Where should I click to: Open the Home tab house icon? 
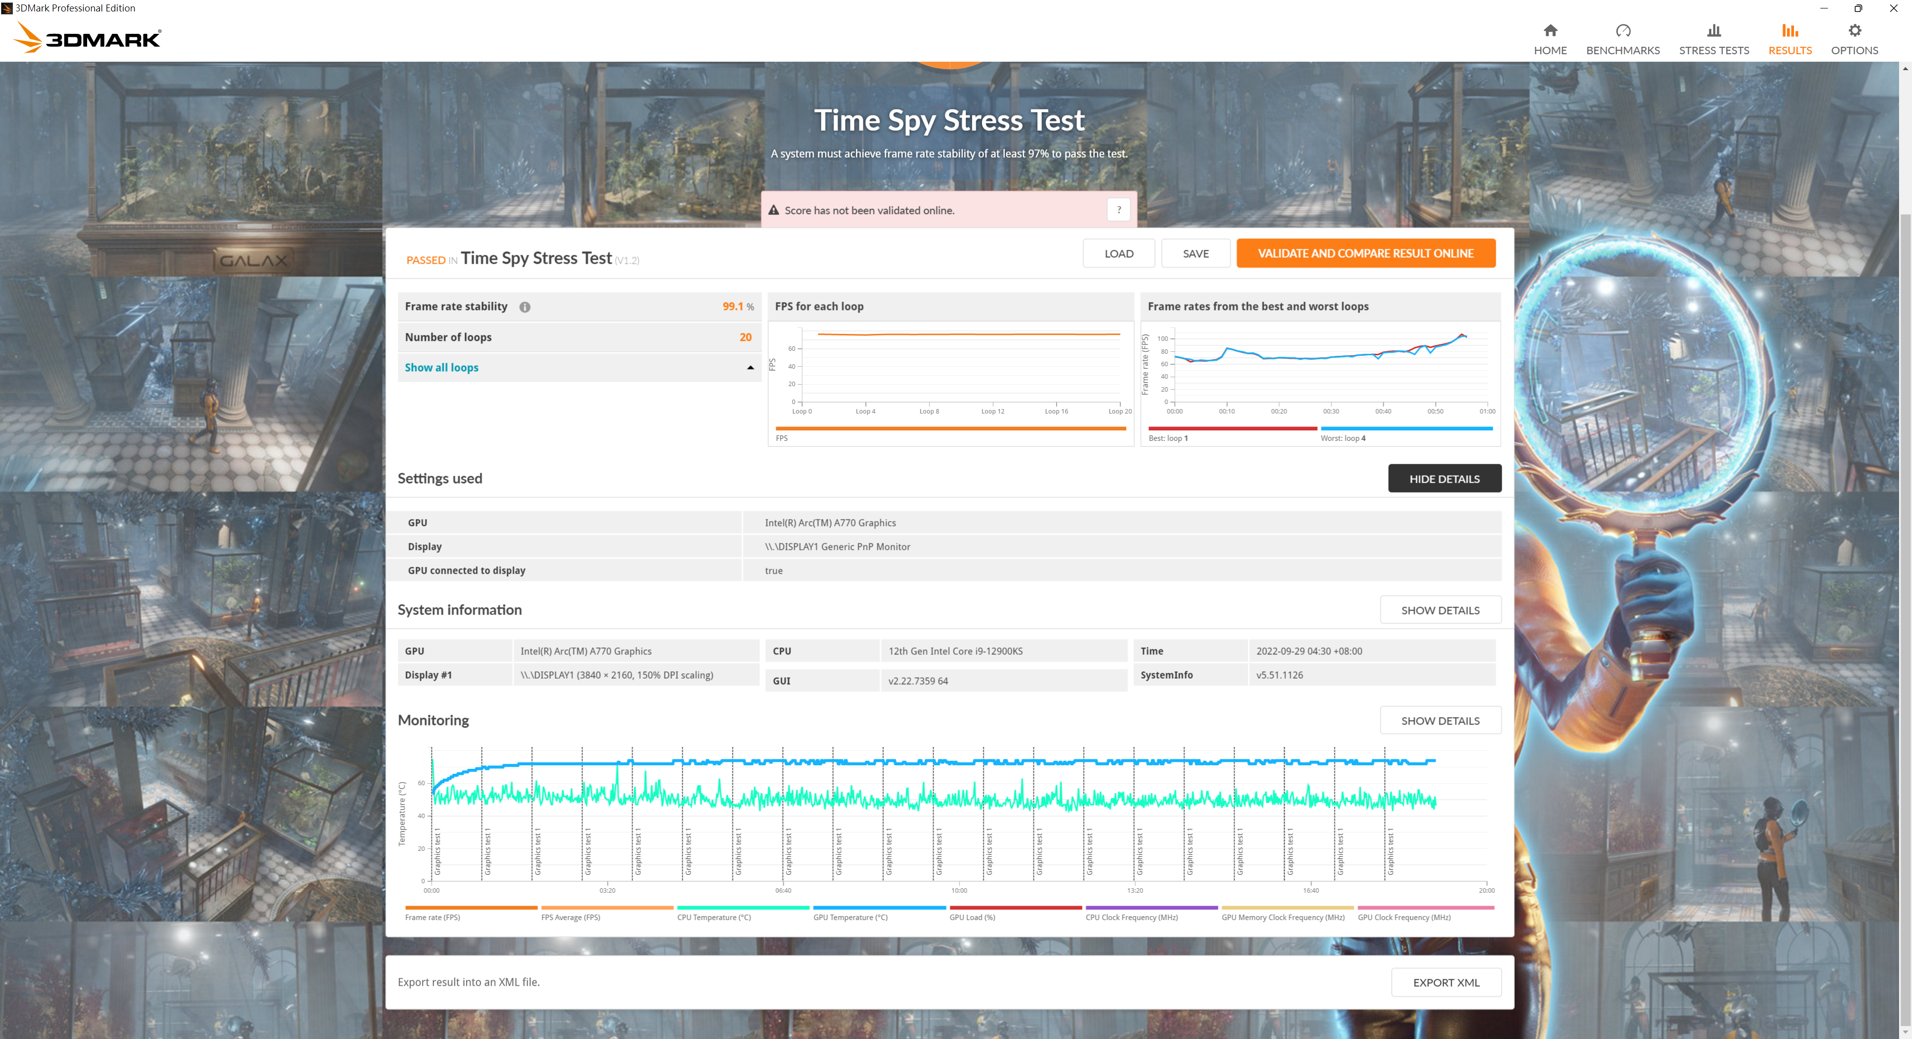tap(1550, 30)
